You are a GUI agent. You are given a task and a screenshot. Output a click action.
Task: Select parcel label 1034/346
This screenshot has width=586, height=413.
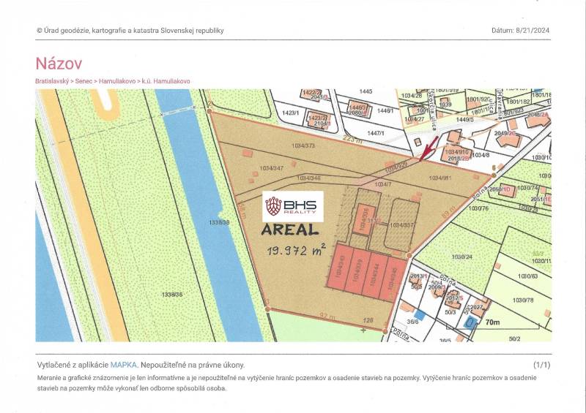click(308, 178)
